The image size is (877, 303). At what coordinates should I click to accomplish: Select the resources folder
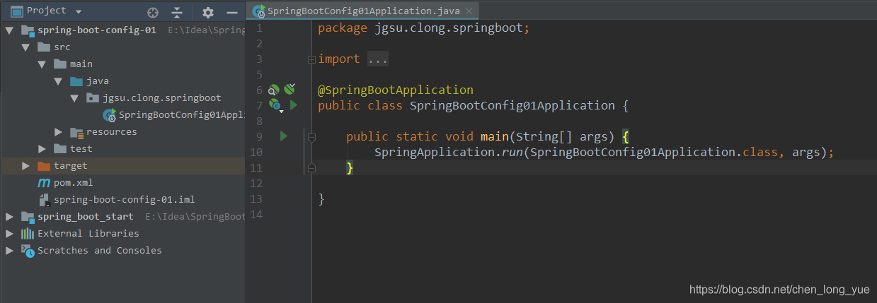point(122,132)
